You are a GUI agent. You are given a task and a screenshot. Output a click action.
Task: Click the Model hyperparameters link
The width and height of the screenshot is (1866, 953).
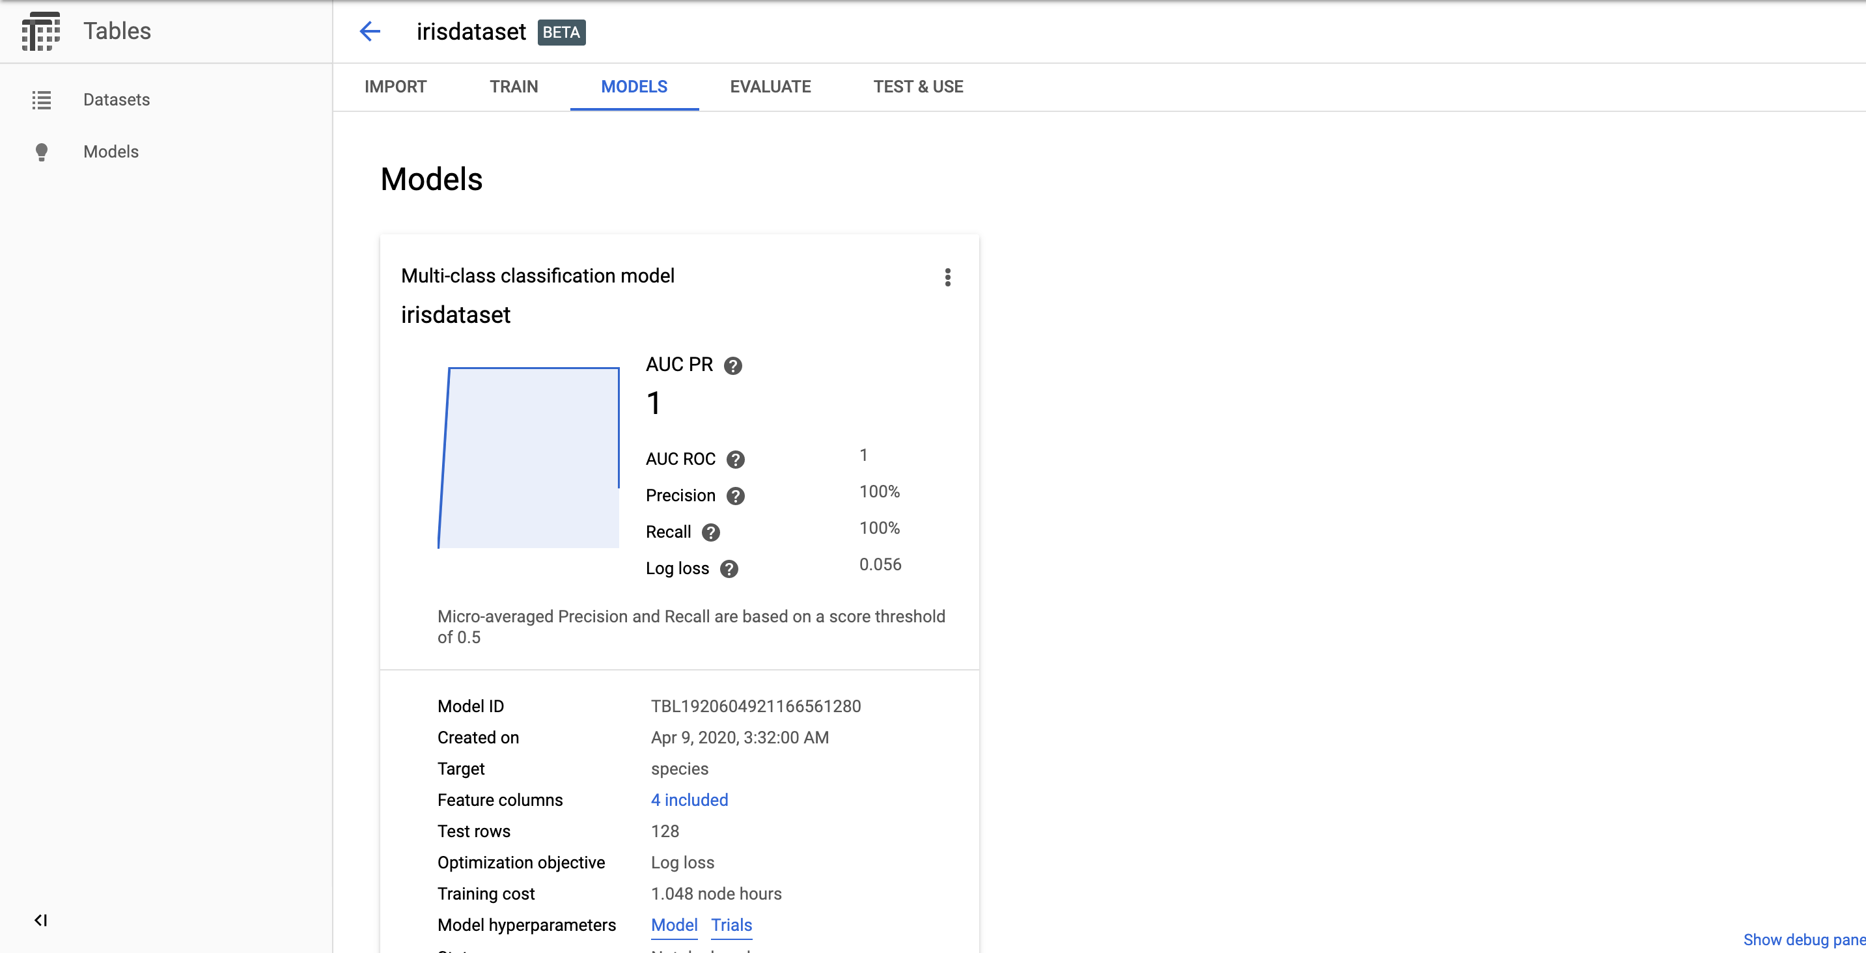coord(674,925)
